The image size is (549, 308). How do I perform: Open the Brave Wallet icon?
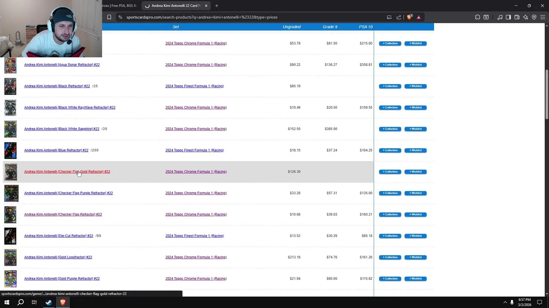517,17
